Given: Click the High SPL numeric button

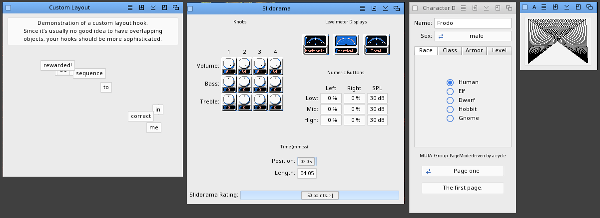Looking at the screenshot, I should point(377,120).
